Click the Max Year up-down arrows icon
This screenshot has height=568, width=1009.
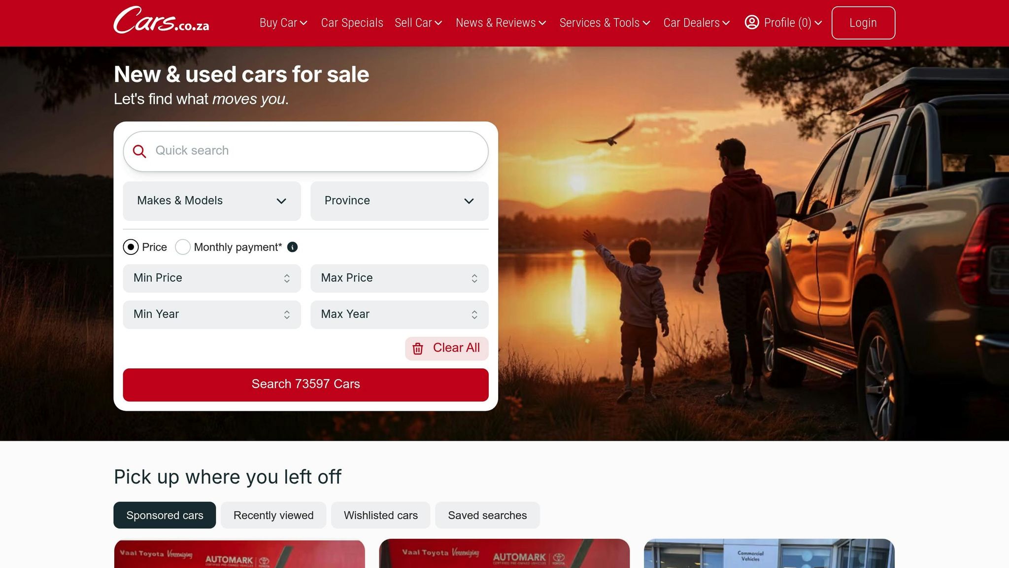coord(474,315)
